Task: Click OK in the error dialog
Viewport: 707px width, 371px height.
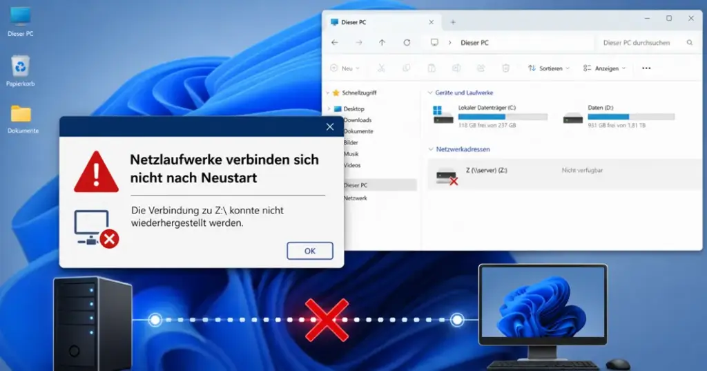Action: click(310, 251)
